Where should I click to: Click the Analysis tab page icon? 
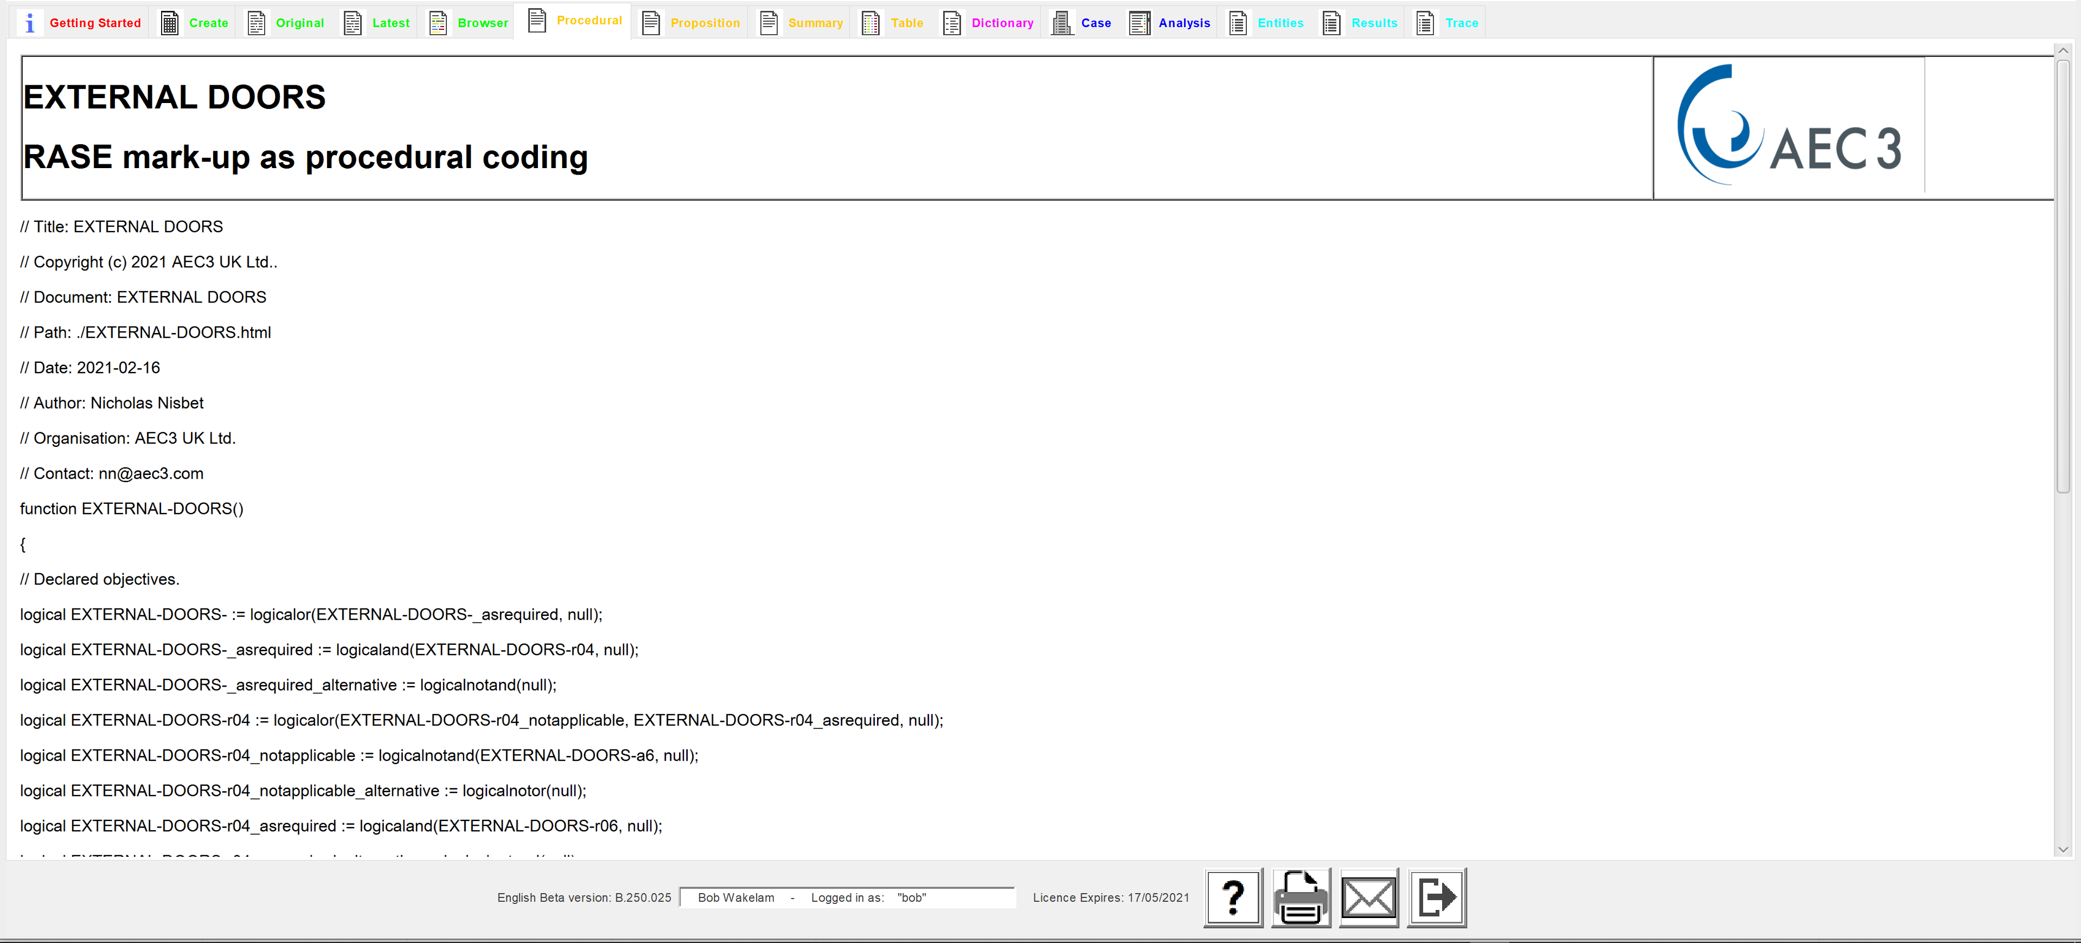(1140, 23)
